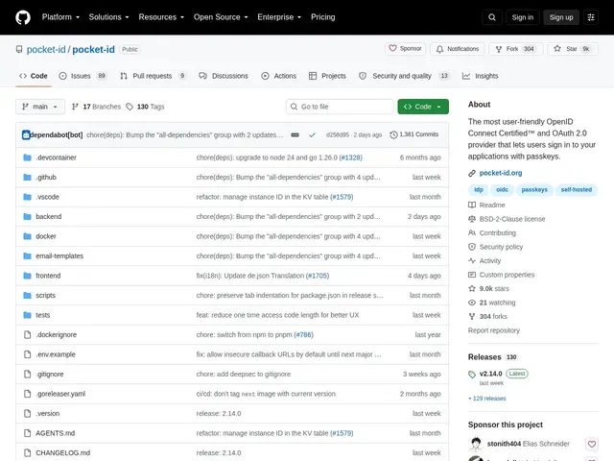The height and width of the screenshot is (461, 614).
Task: Click the self-hosted topic tag
Action: 576,190
